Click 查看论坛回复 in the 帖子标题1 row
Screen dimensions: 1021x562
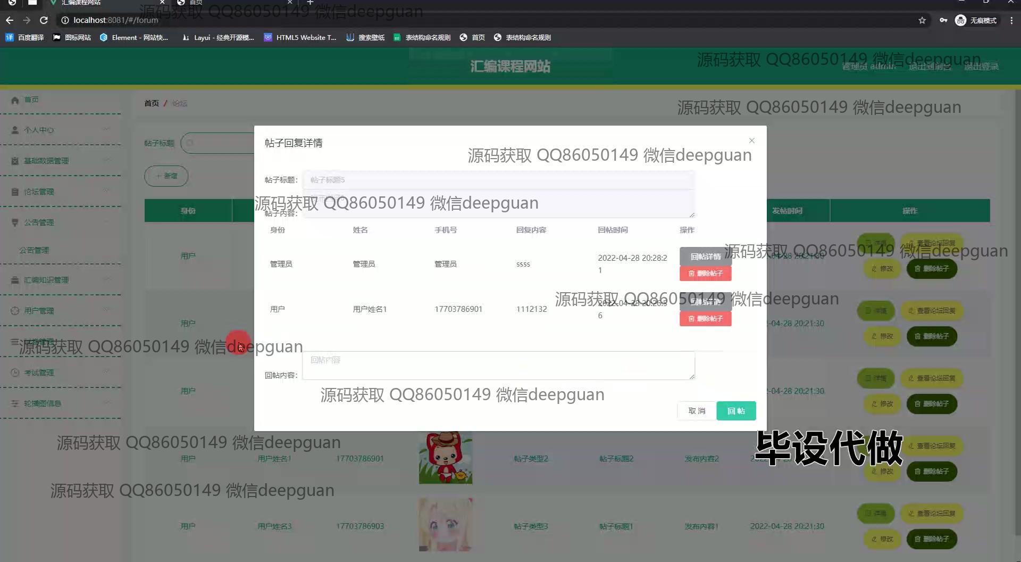coord(932,514)
